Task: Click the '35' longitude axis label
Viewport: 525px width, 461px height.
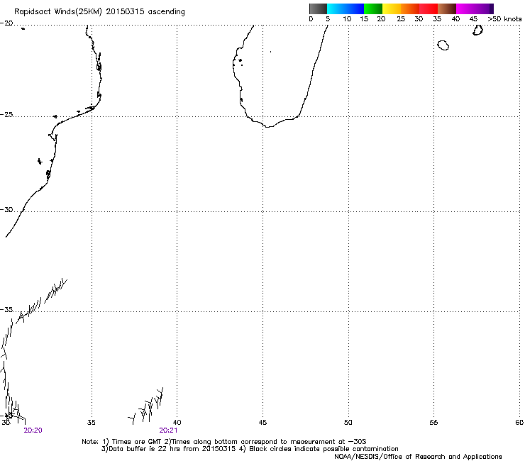Action: [92, 423]
